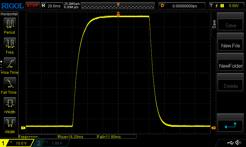Viewport: 246px width, 147px height.
Task: Click the 6.00M pts memory depth text
Action: [71, 7]
